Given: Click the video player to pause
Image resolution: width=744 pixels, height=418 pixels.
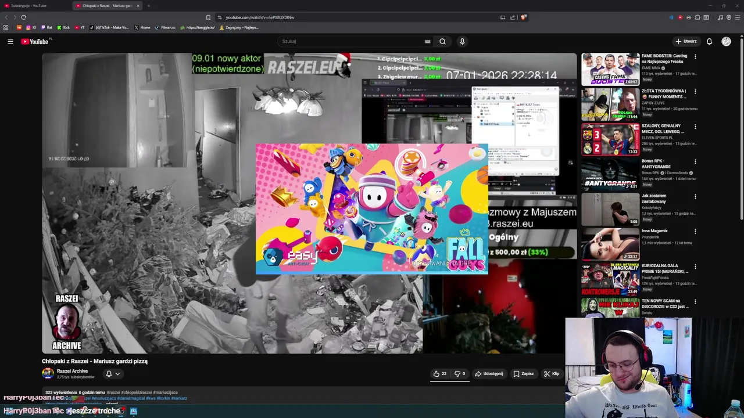Looking at the screenshot, I should pyautogui.click(x=309, y=203).
